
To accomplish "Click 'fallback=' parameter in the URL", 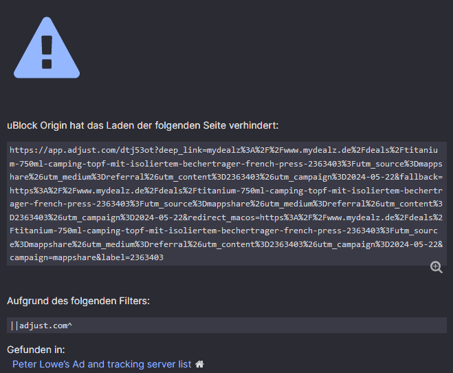I will tap(417, 177).
